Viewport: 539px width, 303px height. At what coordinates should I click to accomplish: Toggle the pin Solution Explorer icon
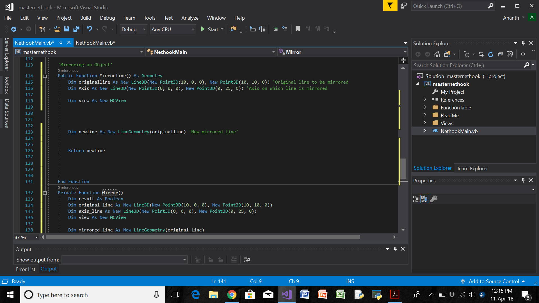coord(524,44)
